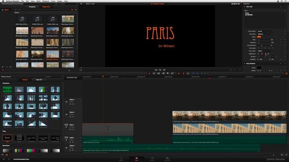Click the orange text Color swatch in Inspector
This screenshot has width=289, height=162.
(259, 37)
